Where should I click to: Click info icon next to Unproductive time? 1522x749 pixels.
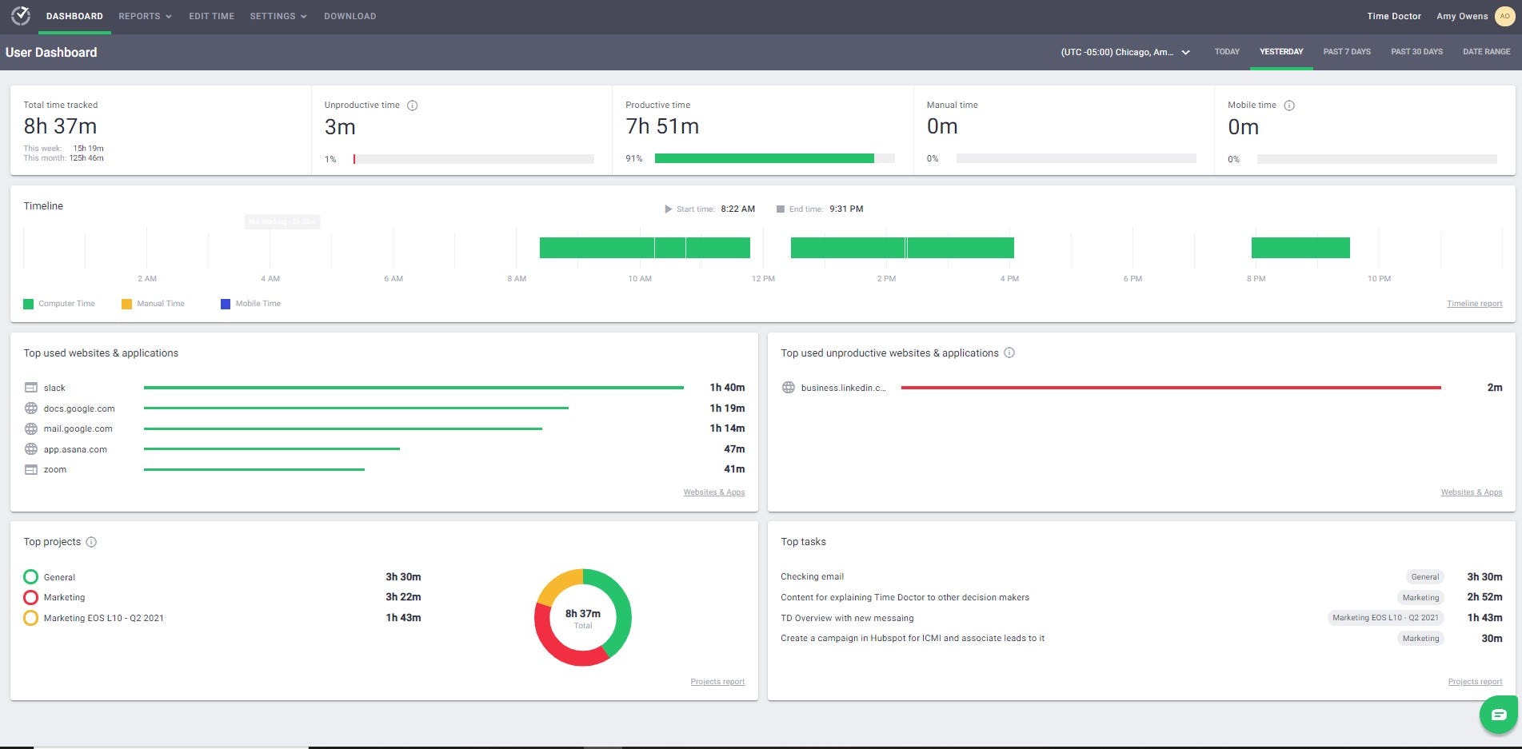[413, 106]
